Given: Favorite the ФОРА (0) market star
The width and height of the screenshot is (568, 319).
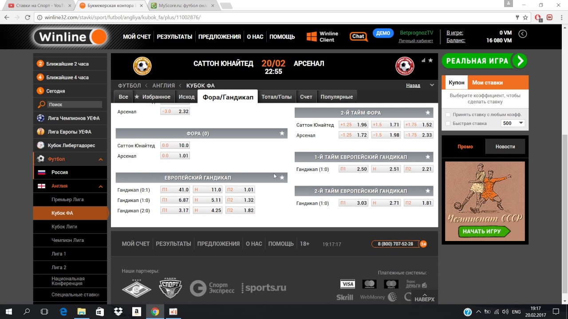Looking at the screenshot, I should [x=282, y=133].
